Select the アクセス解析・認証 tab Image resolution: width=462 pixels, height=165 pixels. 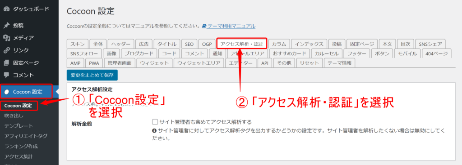(242, 44)
